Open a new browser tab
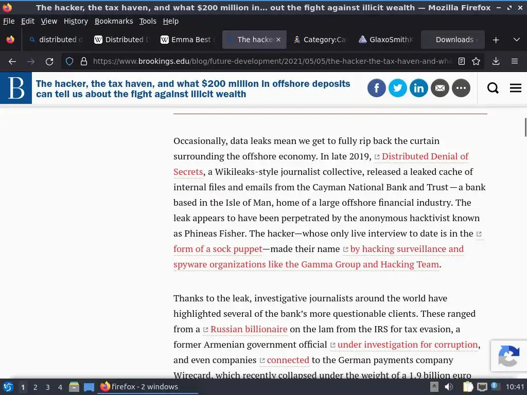 pos(496,40)
